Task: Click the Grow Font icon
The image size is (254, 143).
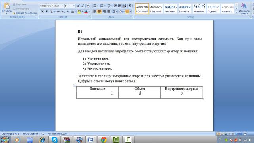Action: click(x=78, y=6)
